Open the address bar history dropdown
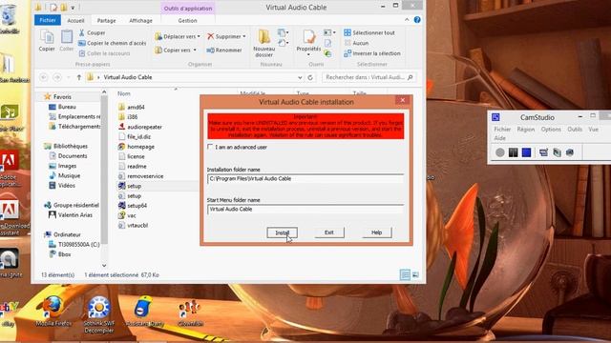 point(300,77)
